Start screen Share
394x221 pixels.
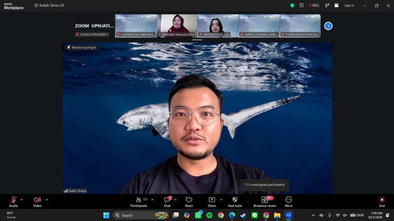[x=212, y=202]
